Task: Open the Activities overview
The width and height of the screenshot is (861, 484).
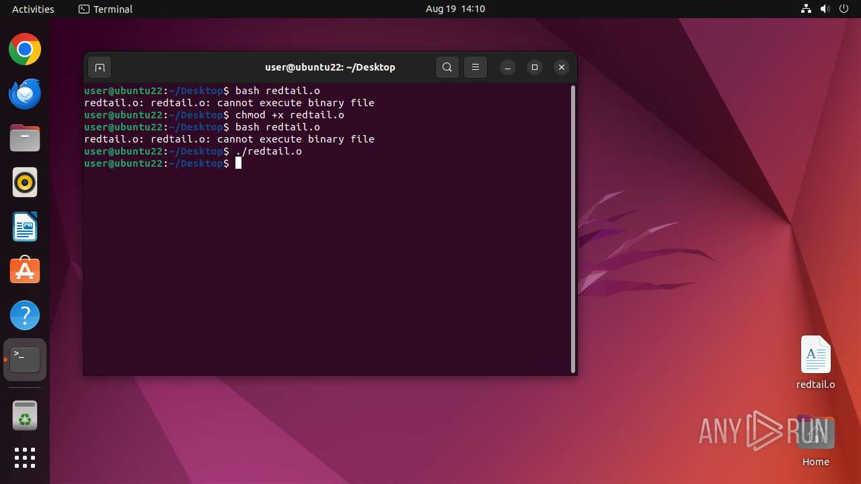Action: [x=33, y=9]
